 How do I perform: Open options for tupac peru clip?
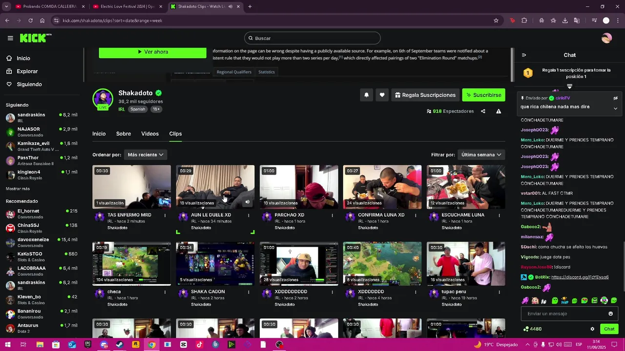(499, 292)
